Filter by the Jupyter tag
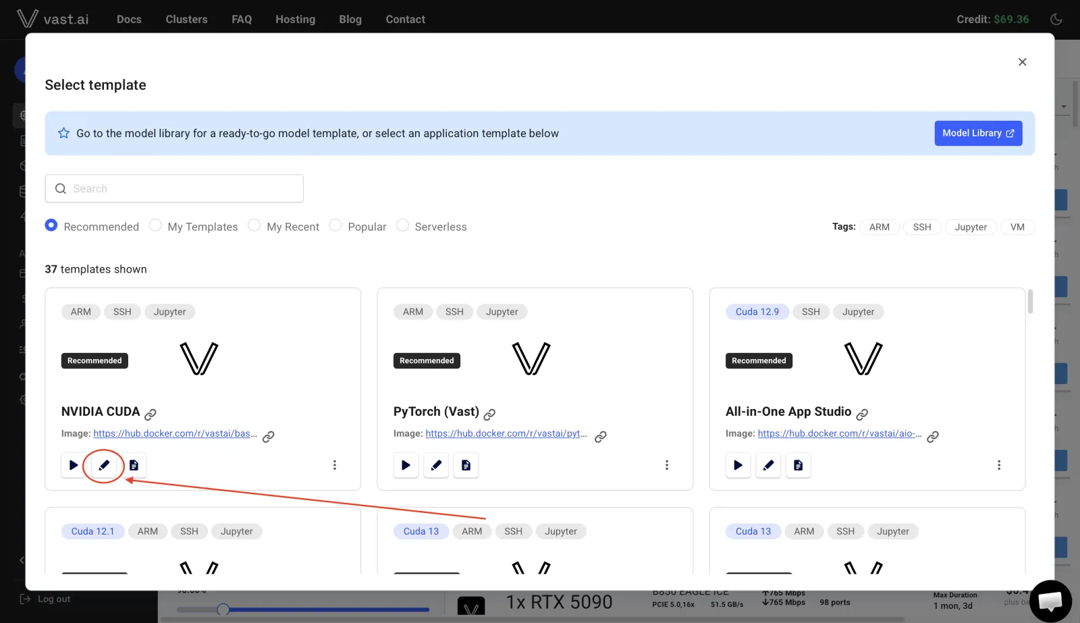 click(x=971, y=227)
